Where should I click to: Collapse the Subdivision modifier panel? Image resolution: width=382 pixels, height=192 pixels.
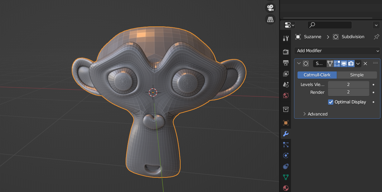pyautogui.click(x=299, y=63)
